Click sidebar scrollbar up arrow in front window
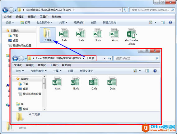This screenshot has width=177, height=134. (44, 76)
